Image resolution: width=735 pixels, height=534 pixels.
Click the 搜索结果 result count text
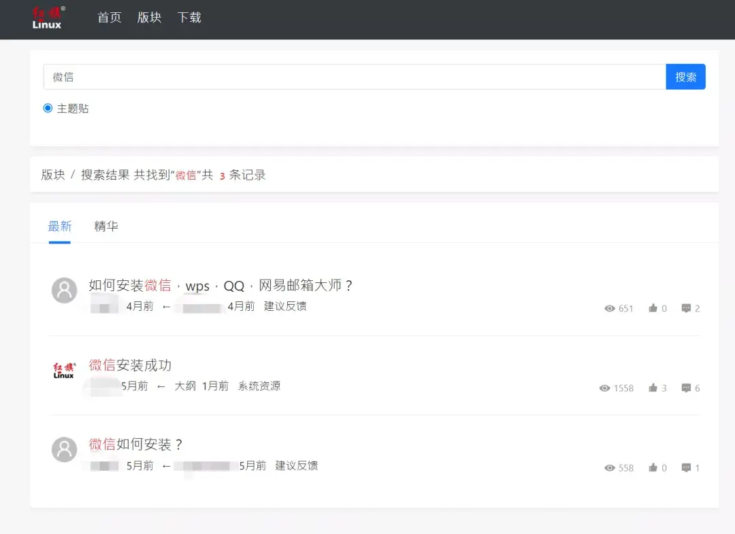[174, 175]
